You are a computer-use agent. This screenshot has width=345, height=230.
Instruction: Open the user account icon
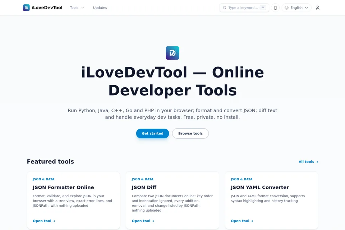[x=317, y=8]
